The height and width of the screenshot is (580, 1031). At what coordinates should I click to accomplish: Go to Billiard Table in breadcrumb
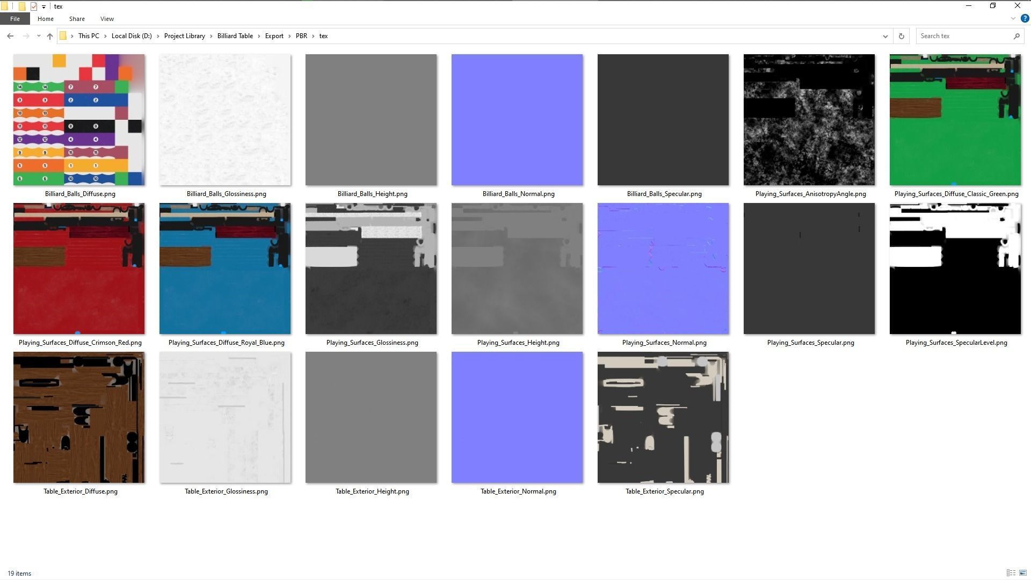coord(235,36)
